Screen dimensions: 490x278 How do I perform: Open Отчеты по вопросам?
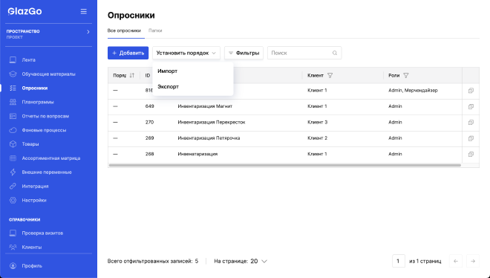[45, 116]
